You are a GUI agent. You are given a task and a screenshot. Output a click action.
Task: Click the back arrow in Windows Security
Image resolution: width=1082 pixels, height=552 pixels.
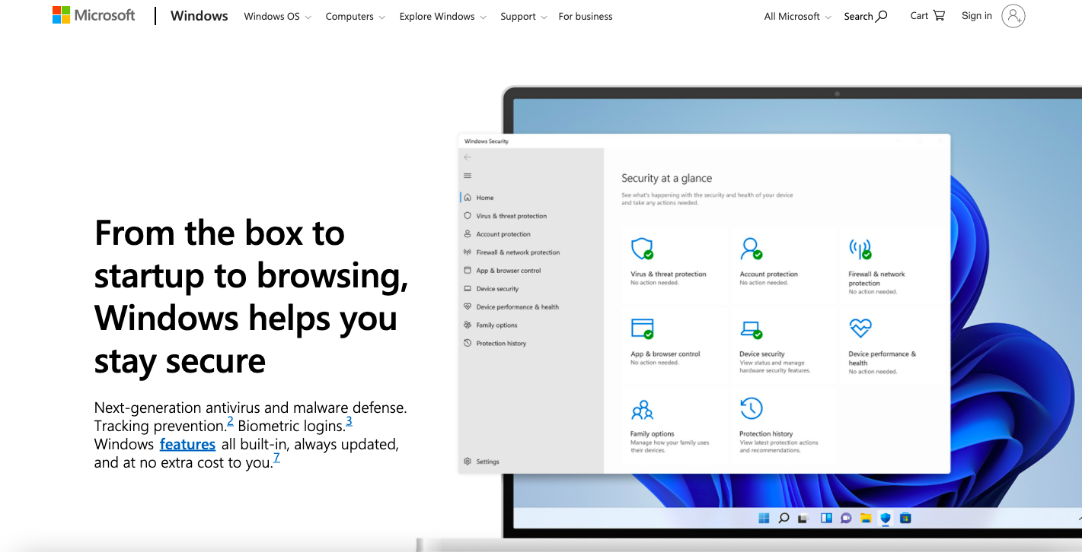[x=468, y=157]
